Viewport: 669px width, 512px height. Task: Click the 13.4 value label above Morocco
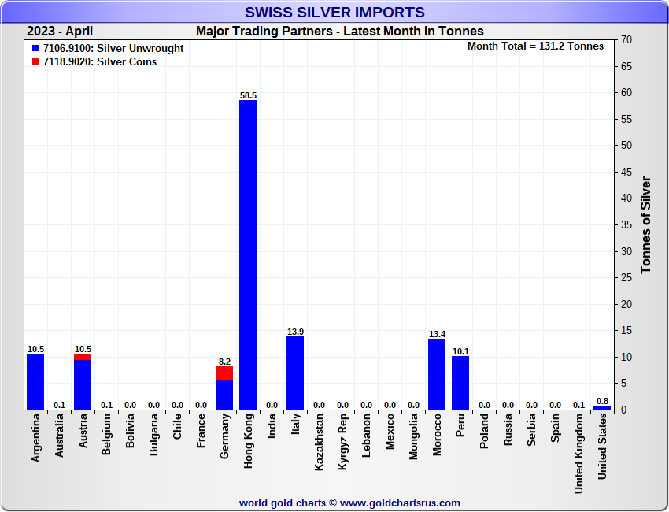[437, 334]
